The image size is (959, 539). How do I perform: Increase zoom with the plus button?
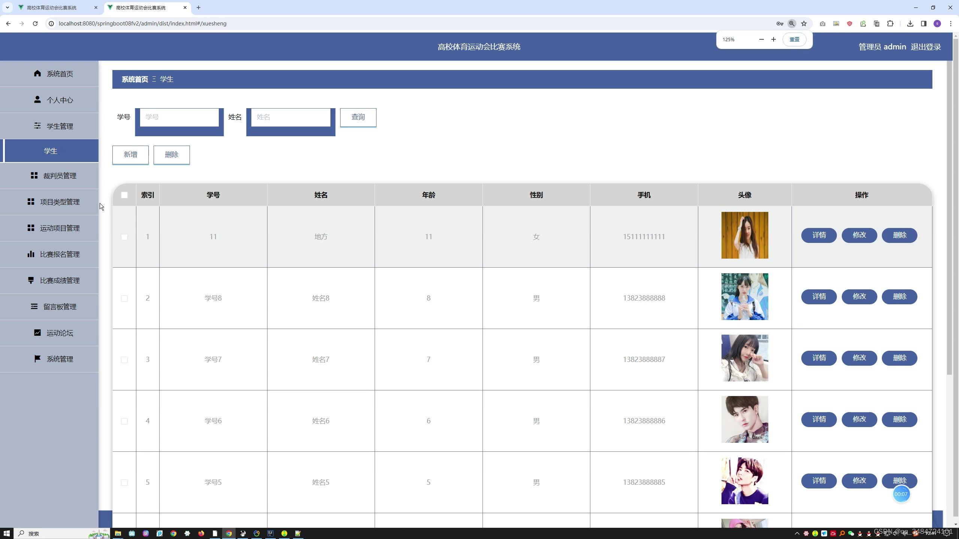click(773, 39)
